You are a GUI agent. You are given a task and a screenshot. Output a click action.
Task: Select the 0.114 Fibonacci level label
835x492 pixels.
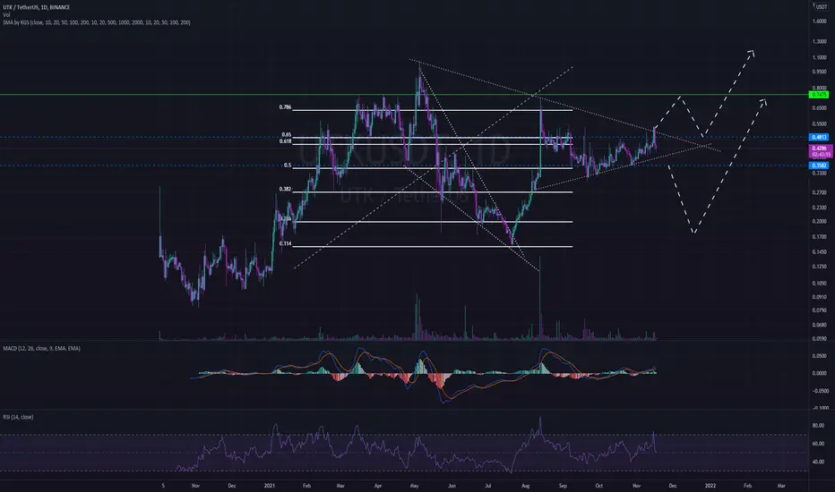(285, 244)
